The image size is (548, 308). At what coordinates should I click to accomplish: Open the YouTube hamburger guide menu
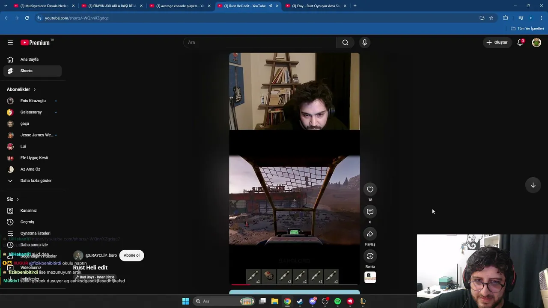(x=10, y=42)
